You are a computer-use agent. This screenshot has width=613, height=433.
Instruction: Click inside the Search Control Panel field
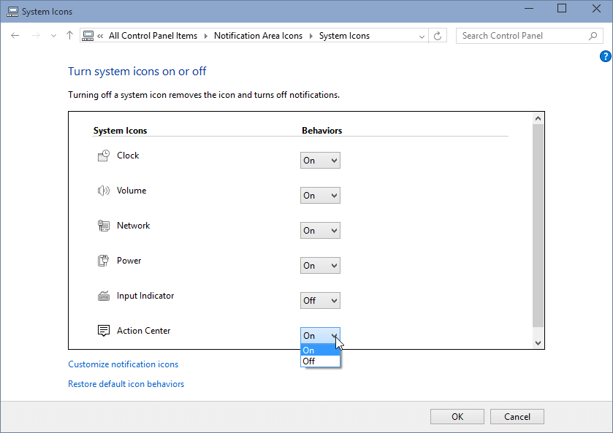pos(522,36)
